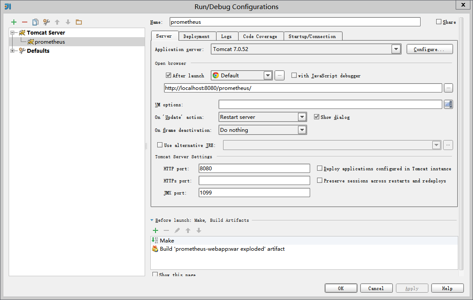The image size is (473, 300).
Task: Enable with JavaScript debugger
Action: tap(294, 75)
